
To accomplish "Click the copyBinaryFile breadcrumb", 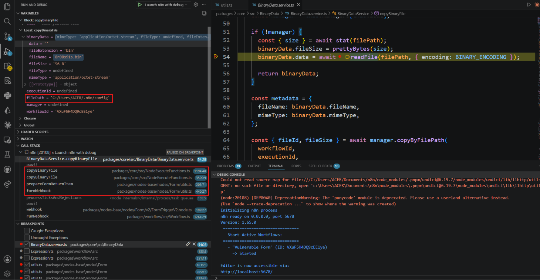I will (392, 14).
